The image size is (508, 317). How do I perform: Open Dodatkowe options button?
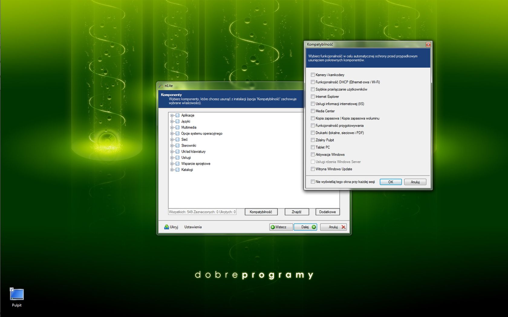point(327,212)
